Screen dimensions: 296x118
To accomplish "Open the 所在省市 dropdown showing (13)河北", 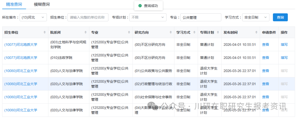I will (x=33, y=17).
